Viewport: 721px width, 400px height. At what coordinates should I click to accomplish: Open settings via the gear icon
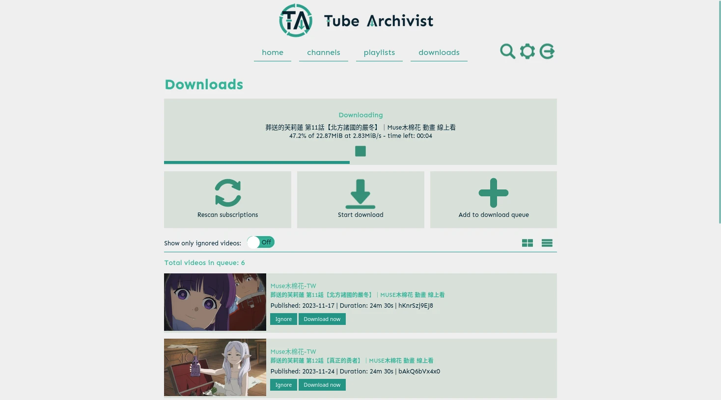(x=527, y=51)
